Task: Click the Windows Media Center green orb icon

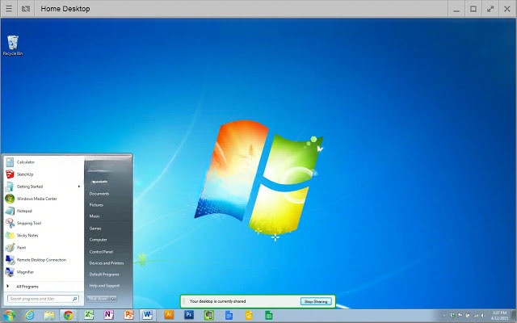Action: pos(10,199)
